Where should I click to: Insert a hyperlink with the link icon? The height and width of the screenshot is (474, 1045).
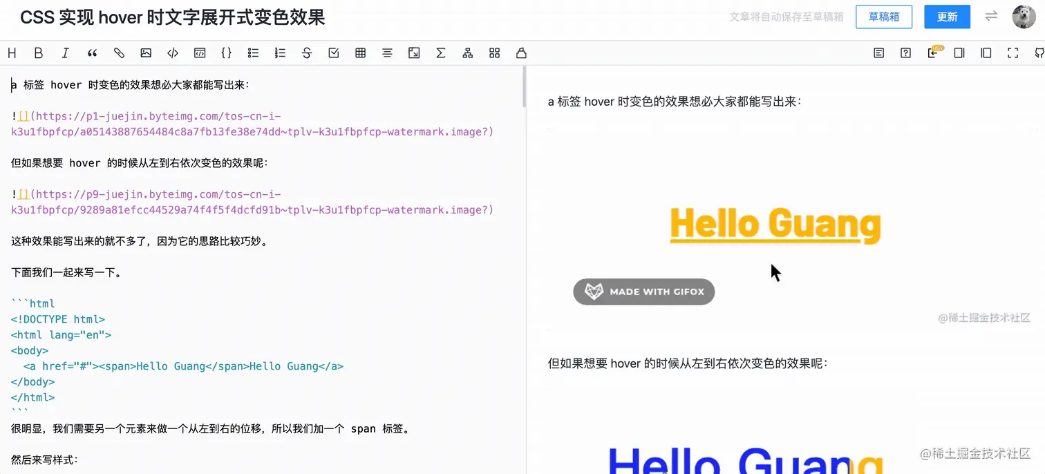pyautogui.click(x=119, y=53)
